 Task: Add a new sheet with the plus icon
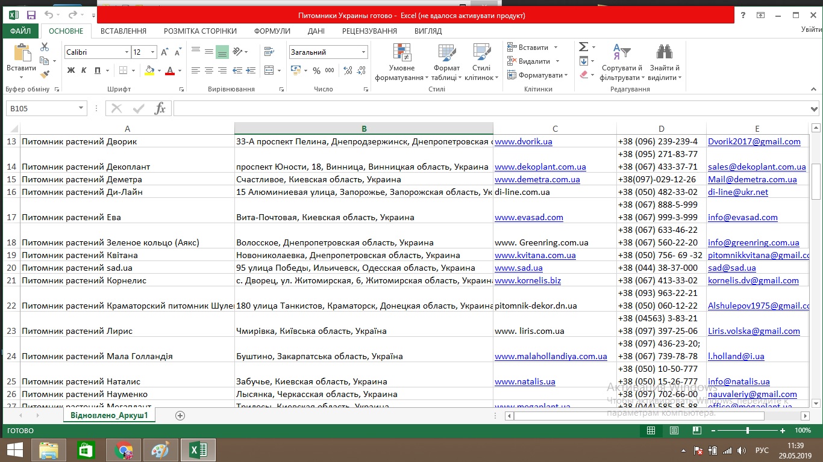[x=180, y=416]
